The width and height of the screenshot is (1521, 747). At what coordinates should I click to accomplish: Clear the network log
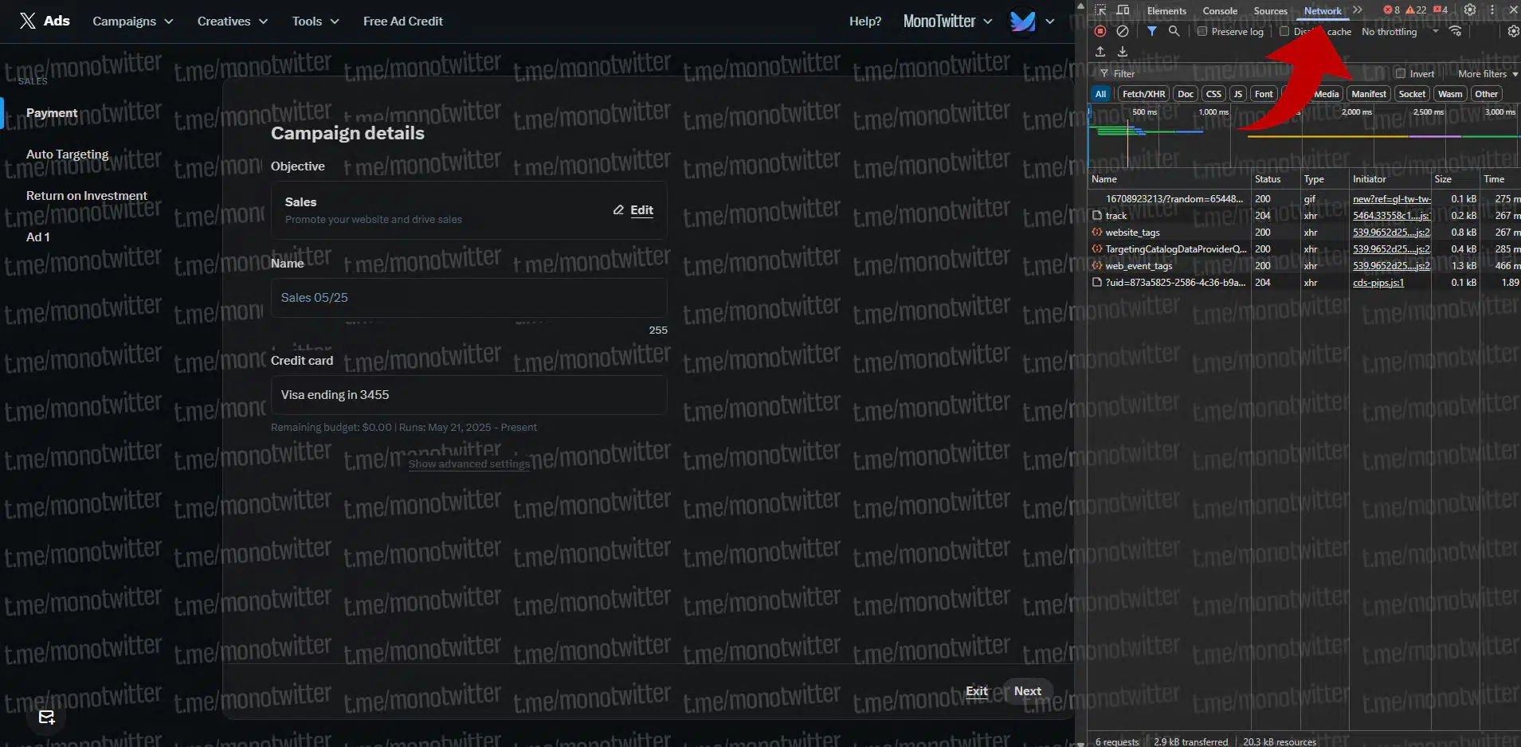pyautogui.click(x=1123, y=31)
